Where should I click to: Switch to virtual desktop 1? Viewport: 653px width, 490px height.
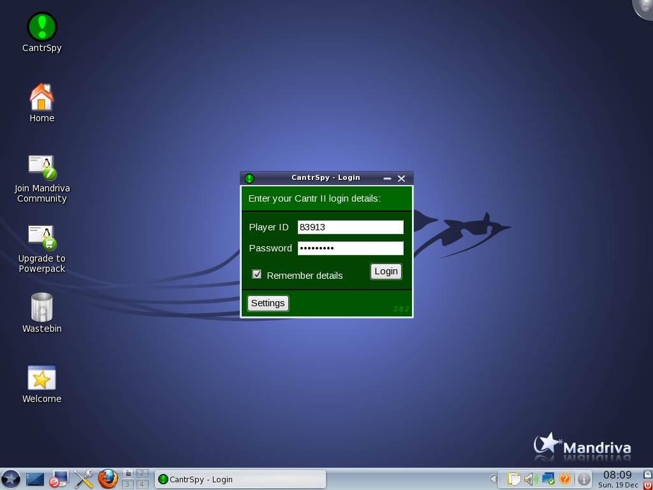click(128, 473)
